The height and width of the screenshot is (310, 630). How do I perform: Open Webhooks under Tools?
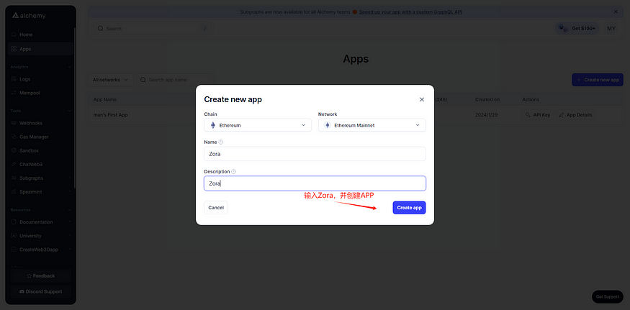click(x=40, y=123)
